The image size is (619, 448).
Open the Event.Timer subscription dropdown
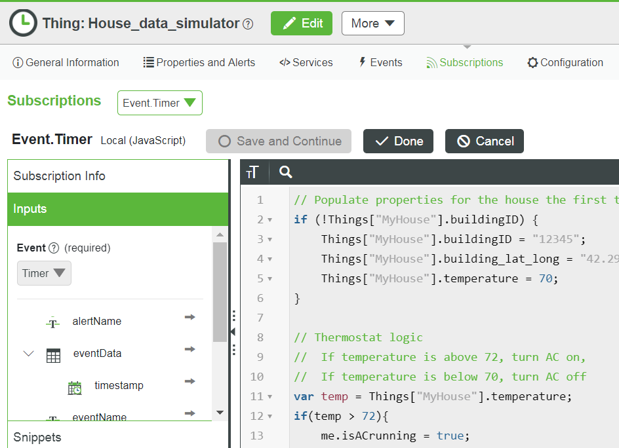click(x=160, y=103)
